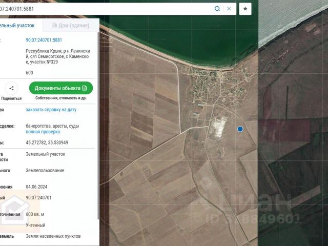Image resolution: width=328 pixels, height=246 pixels.
Task: Click the address text участок №329
Action: [x=44, y=62]
